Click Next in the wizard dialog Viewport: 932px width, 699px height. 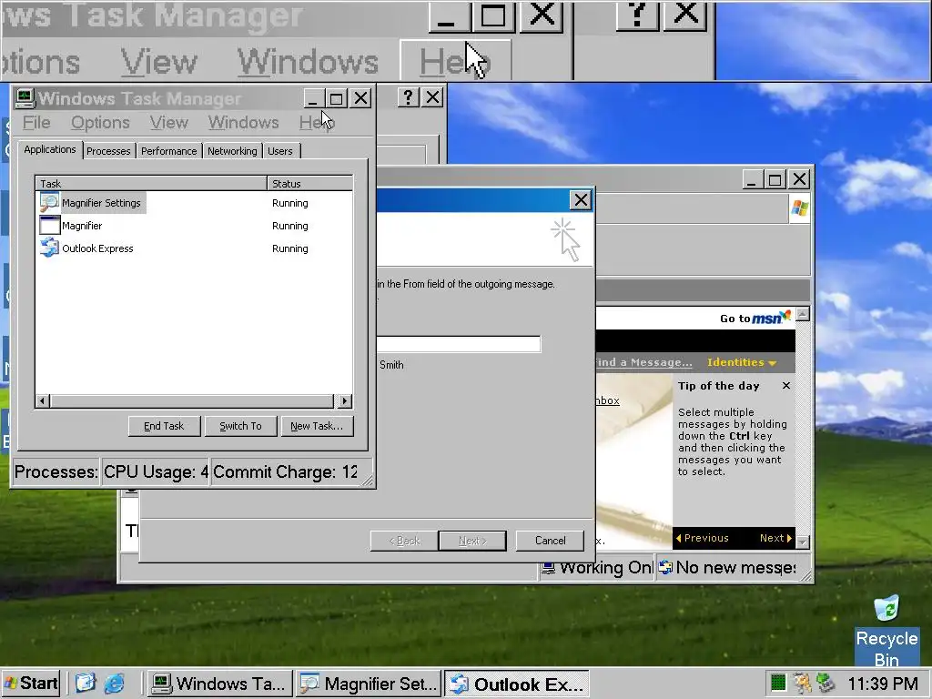[472, 541]
